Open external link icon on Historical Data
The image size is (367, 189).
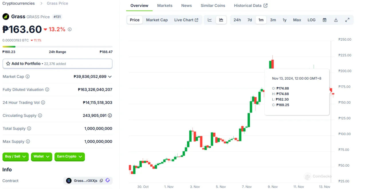[266, 5]
